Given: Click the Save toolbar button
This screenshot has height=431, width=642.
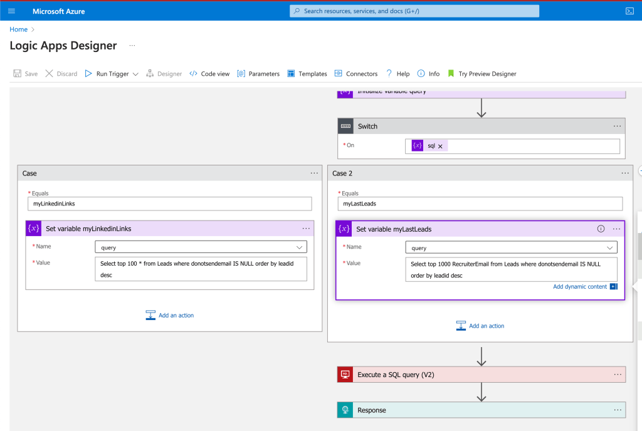Looking at the screenshot, I should tap(25, 73).
